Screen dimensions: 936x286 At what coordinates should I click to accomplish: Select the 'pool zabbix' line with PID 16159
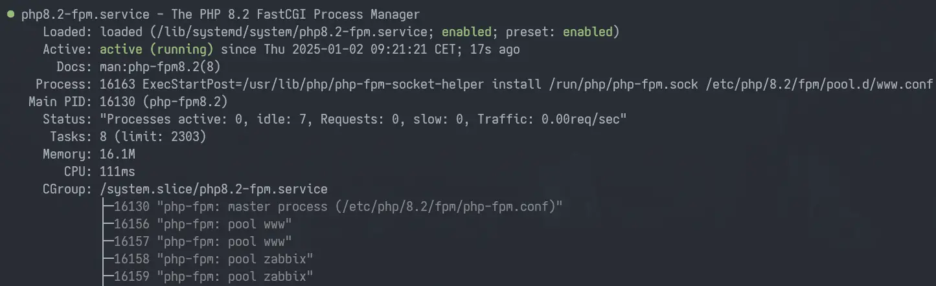[207, 276]
